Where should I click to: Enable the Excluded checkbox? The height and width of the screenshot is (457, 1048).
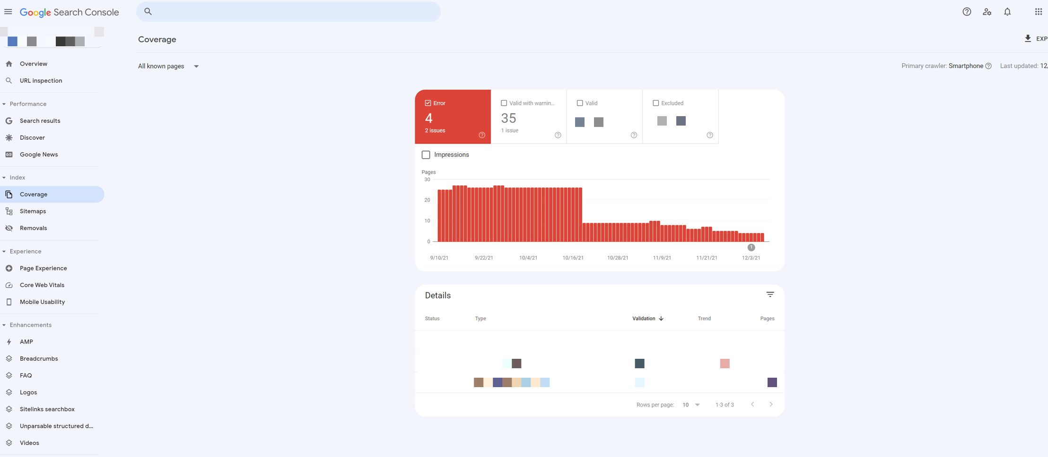(656, 103)
